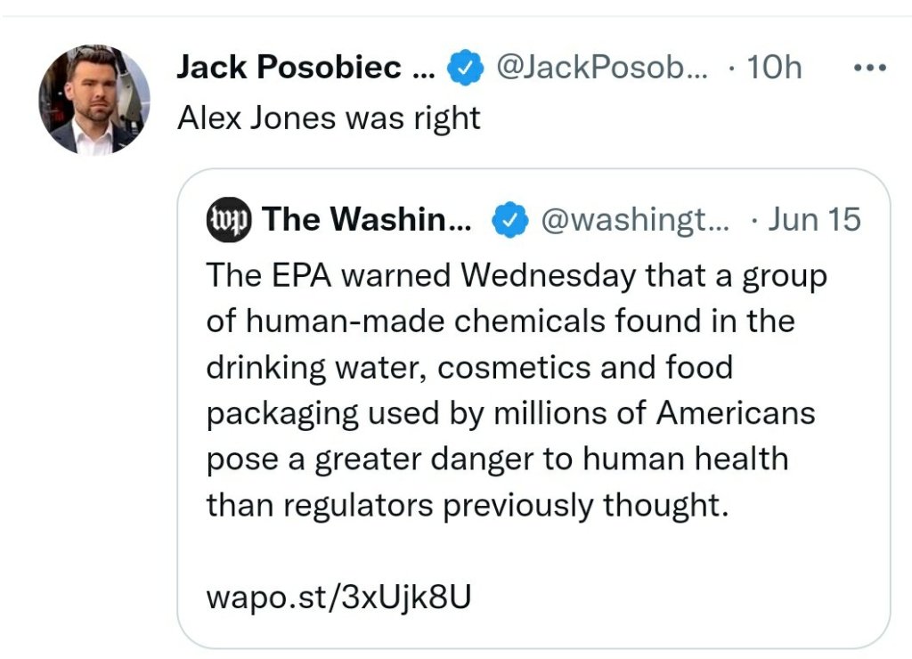Open the Washington Post logo avatar
Image resolution: width=912 pixels, height=659 pixels.
229,219
